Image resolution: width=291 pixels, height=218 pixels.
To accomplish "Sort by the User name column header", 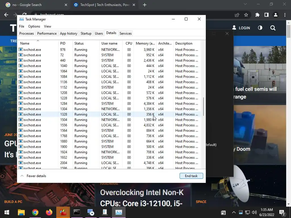I will [x=111, y=43].
